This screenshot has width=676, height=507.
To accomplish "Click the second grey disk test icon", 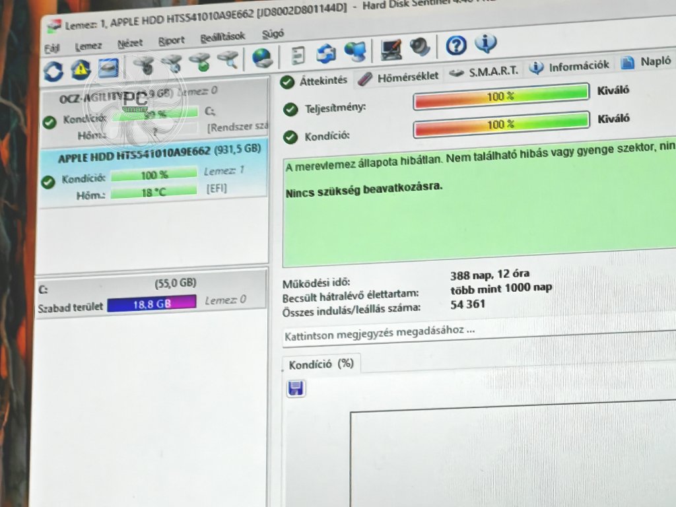I will 172,63.
